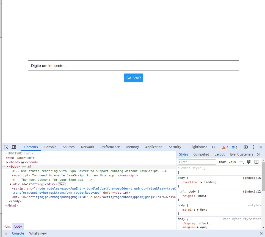Toggle the :hov element state button

(x=222, y=162)
